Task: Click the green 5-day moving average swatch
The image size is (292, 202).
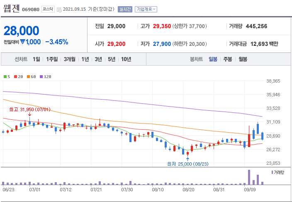Action: pyautogui.click(x=5, y=76)
